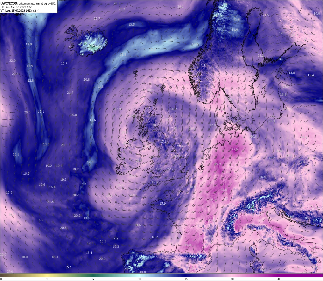
Task: Click the 17.7 value over Wales
Action: click(x=159, y=169)
